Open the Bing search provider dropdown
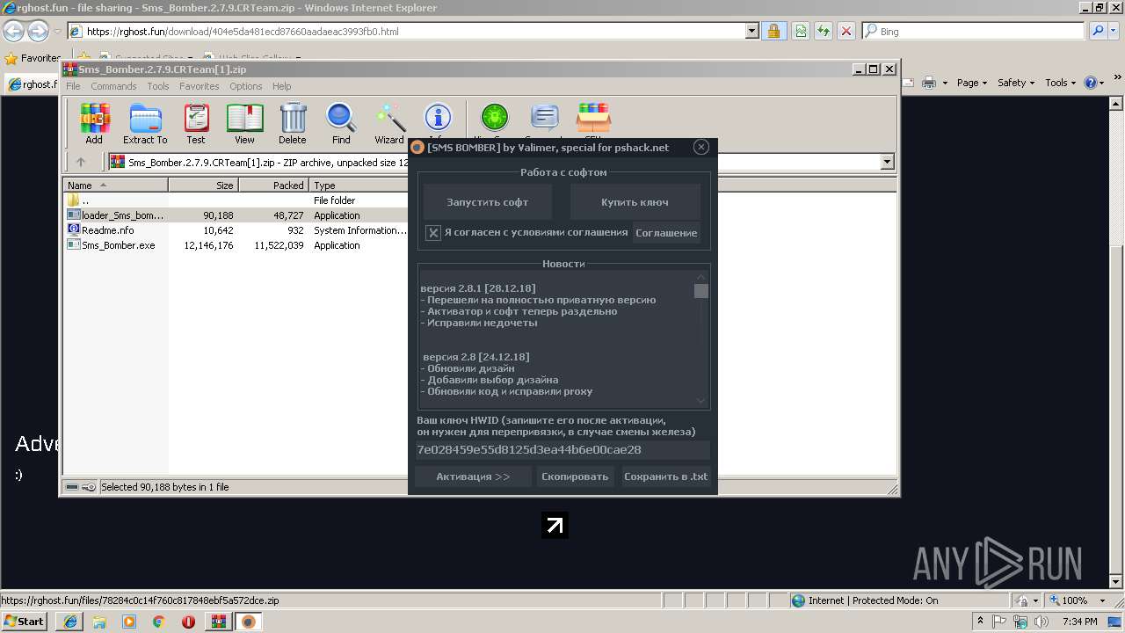The width and height of the screenshot is (1125, 633). [1114, 31]
